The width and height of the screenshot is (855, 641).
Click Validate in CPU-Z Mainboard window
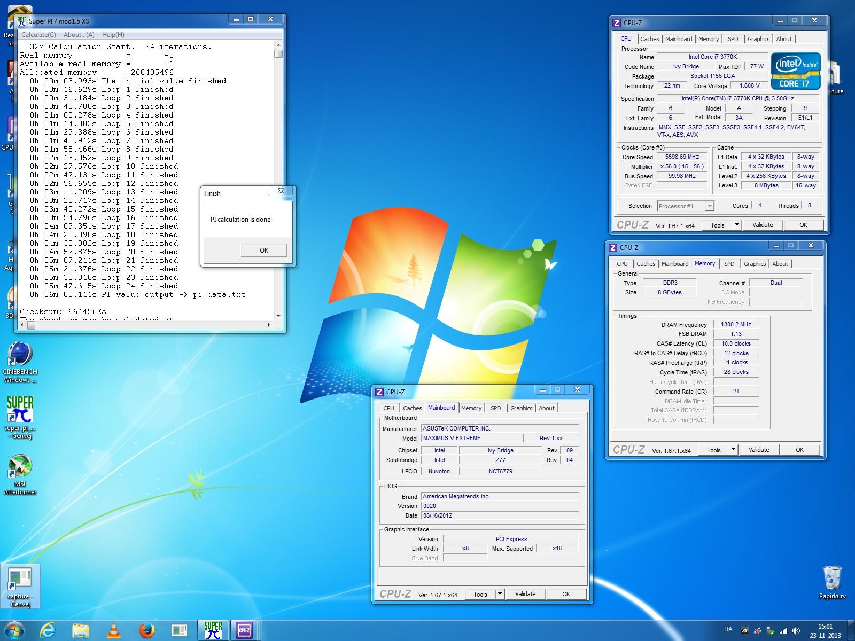pyautogui.click(x=525, y=594)
